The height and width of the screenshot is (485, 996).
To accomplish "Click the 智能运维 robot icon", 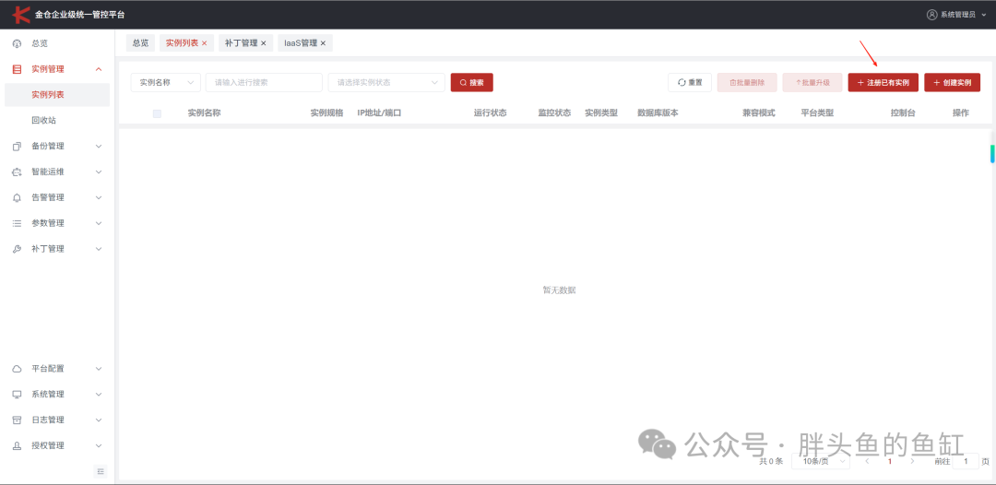I will [x=18, y=172].
